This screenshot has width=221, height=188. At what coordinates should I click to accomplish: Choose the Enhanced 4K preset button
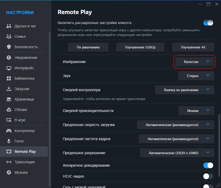tap(193, 47)
